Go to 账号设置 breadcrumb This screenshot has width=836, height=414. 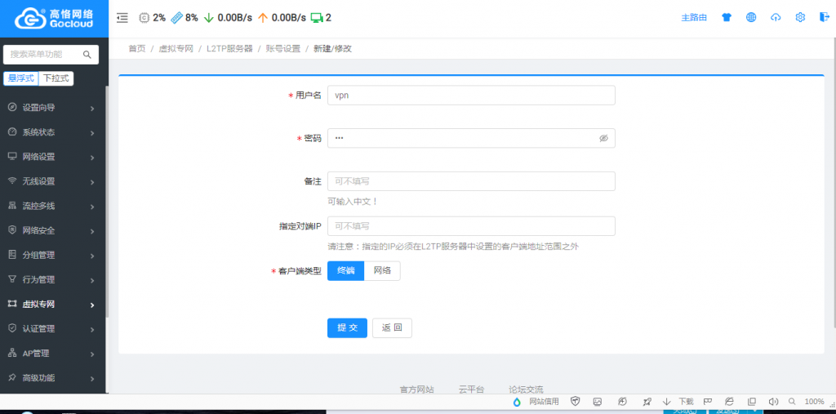[283, 48]
